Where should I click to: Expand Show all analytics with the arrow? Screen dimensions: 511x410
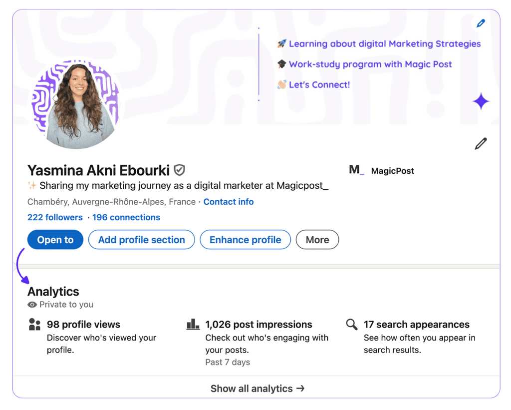[x=257, y=389]
